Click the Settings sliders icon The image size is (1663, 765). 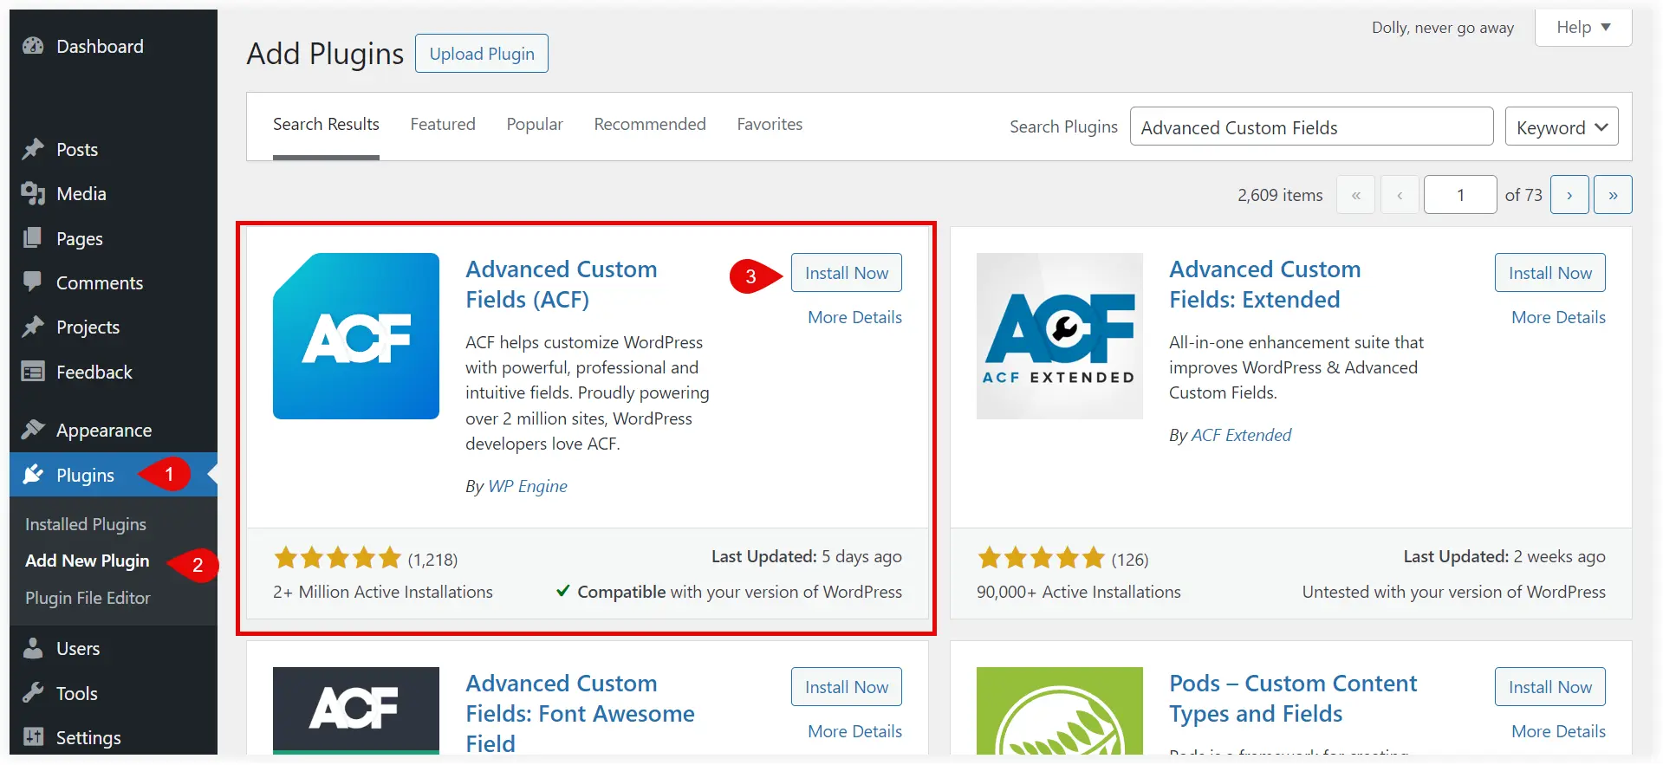tap(33, 737)
